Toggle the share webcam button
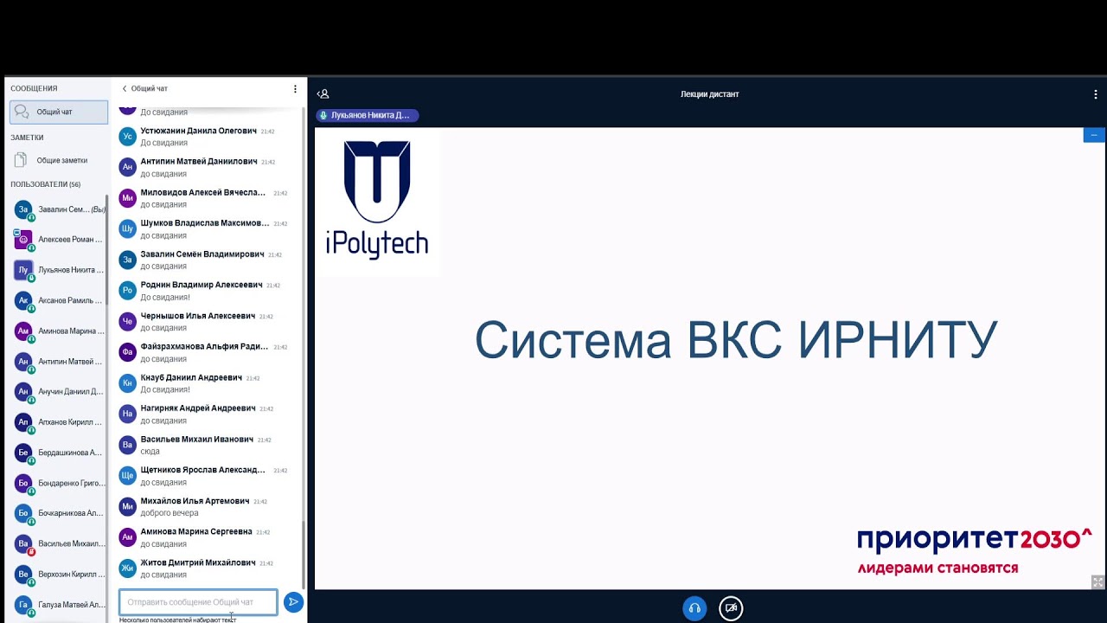 (731, 608)
